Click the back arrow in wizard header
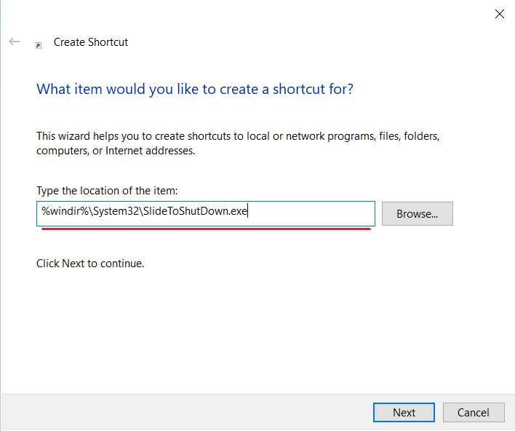The image size is (515, 431). [x=14, y=42]
